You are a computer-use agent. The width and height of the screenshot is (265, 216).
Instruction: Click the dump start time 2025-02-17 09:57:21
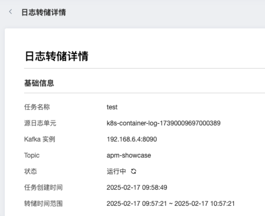tap(137, 204)
